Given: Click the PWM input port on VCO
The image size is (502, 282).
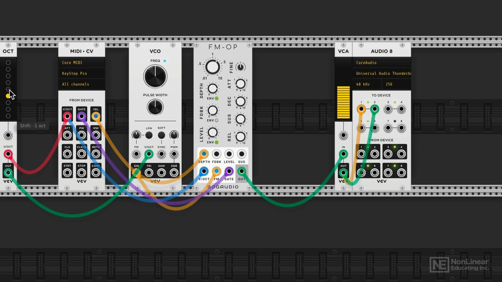Looking at the screenshot, I should tap(174, 154).
